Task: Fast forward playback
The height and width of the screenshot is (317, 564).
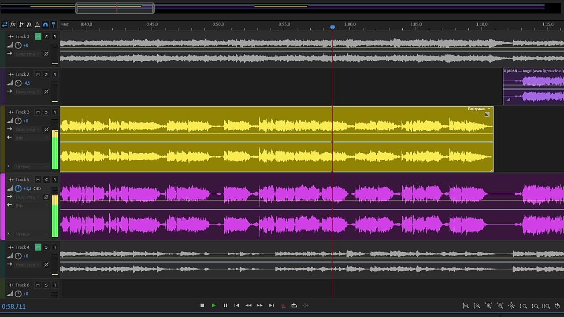Action: pyautogui.click(x=260, y=306)
